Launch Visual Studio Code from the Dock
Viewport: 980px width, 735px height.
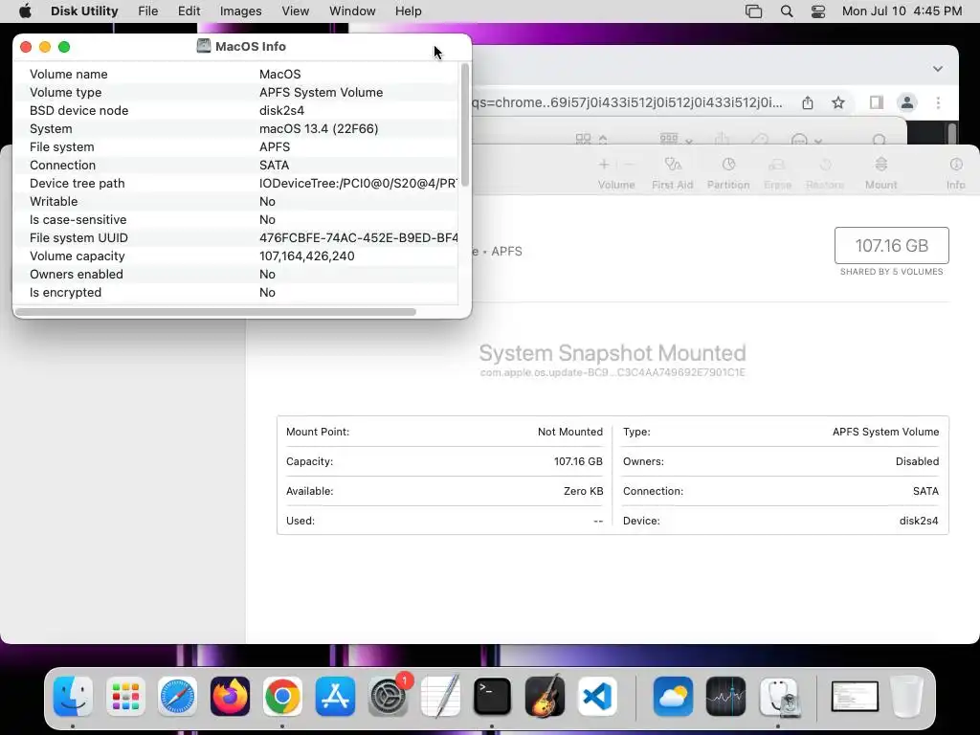(x=597, y=697)
